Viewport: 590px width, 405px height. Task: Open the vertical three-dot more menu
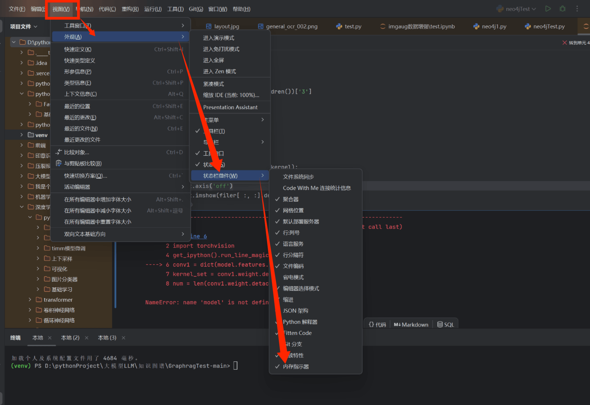577,9
